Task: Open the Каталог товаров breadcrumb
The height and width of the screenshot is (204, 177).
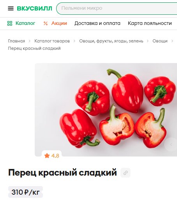Action: tap(52, 41)
